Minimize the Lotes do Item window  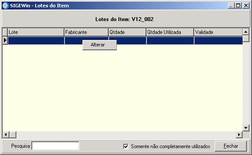click(x=231, y=6)
